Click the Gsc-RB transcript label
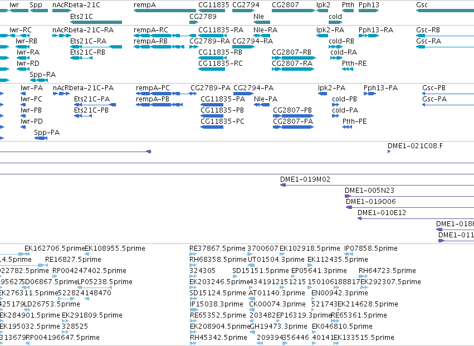The height and width of the screenshot is (346, 474). click(428, 30)
